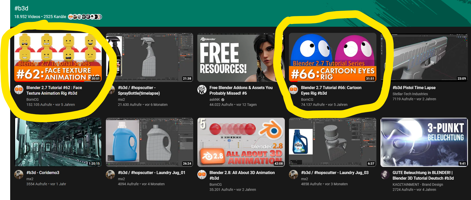Screen dimensions: 471x200
Task: Click KAOZTAINMENT avatar beside GUTE Beleuchtung video
Action: (385, 175)
